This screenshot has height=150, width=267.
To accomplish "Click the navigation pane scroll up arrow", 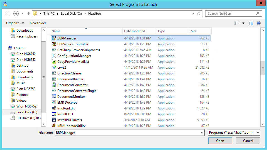I will [44, 30].
